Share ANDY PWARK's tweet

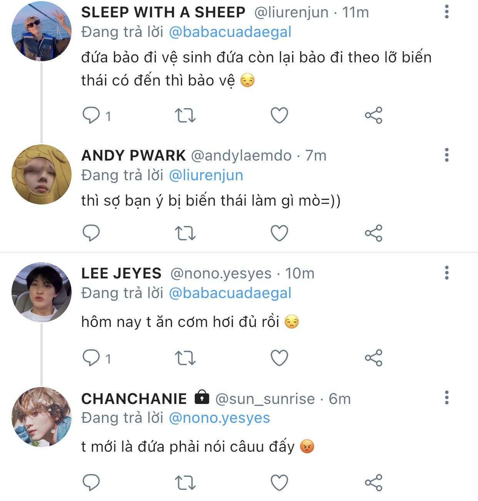373,233
